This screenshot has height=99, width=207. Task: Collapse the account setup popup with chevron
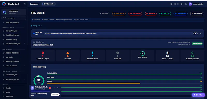[x=55, y=88]
